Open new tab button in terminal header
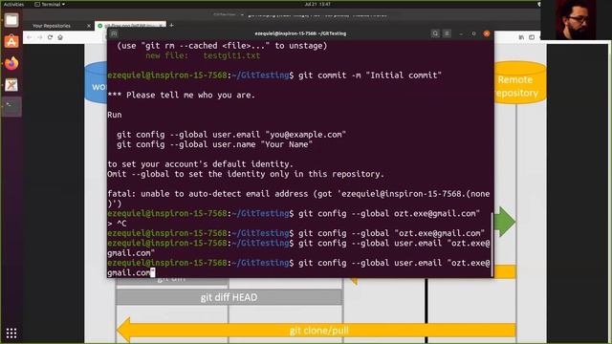Viewport: 612px width, 344px height. pyautogui.click(x=114, y=34)
